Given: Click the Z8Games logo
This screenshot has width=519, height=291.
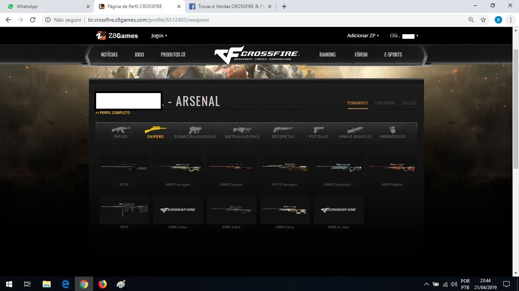Looking at the screenshot, I should pyautogui.click(x=117, y=36).
